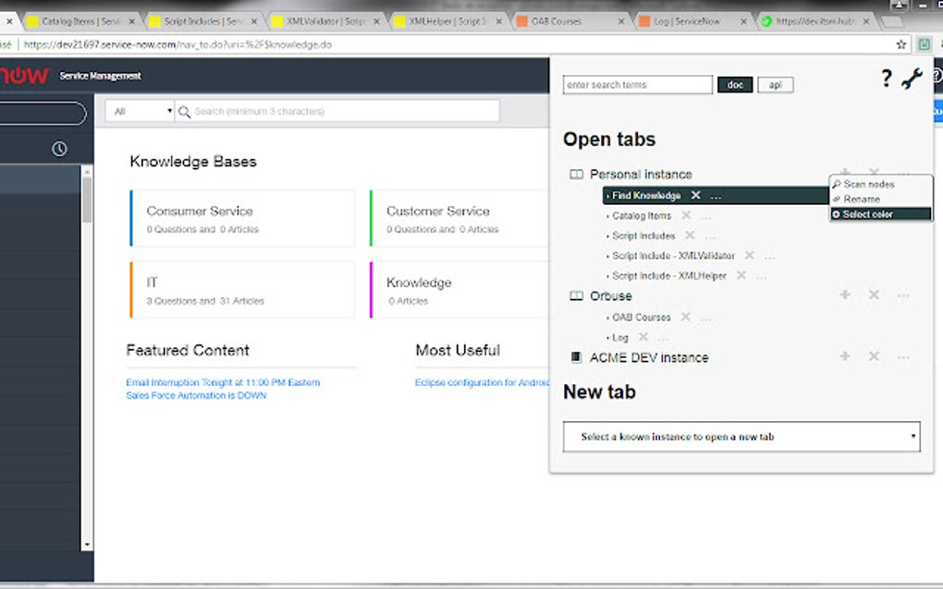This screenshot has height=589, width=943.
Task: Click the enter search terms field
Action: tap(636, 84)
